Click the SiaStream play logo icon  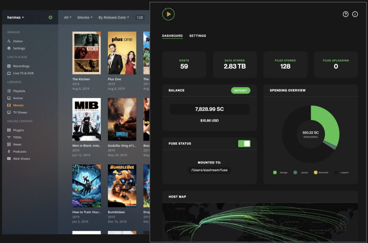pos(168,14)
